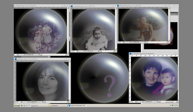Image resolution: width=193 pixels, height=112 pixels.
Task: Click Photoshop icon on babybubble.jpg title bar
Action: pos(72,6)
